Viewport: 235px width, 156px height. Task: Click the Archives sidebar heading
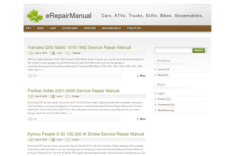(x=163, y=61)
